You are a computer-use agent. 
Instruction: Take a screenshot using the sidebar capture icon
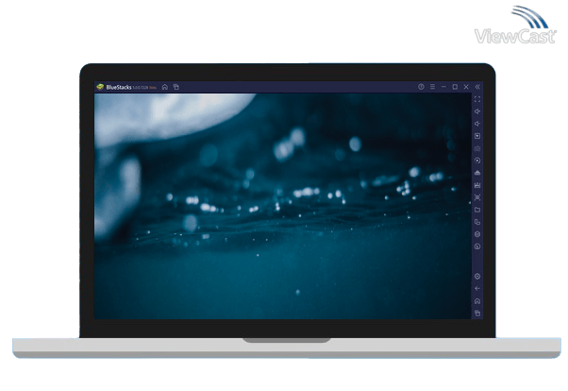click(x=477, y=197)
